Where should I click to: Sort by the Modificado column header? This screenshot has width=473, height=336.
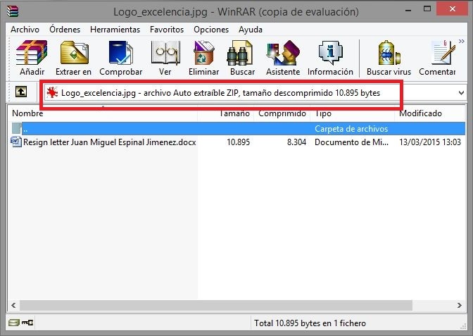pos(430,113)
